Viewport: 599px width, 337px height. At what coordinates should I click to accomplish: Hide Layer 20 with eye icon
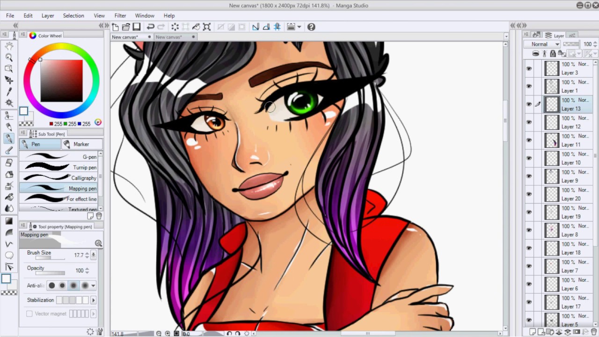coord(529,194)
